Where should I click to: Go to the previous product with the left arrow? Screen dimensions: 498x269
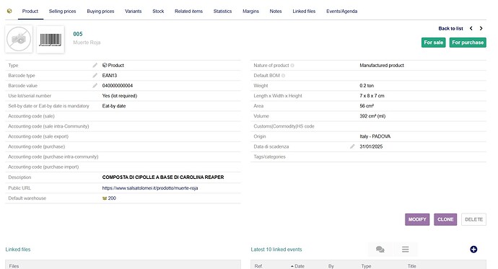(x=471, y=28)
